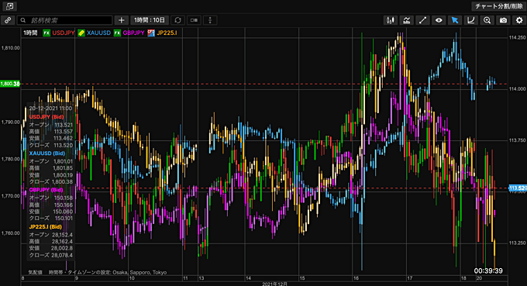Open the candlestick chart type selector
The height and width of the screenshot is (286, 527).
pos(390,20)
